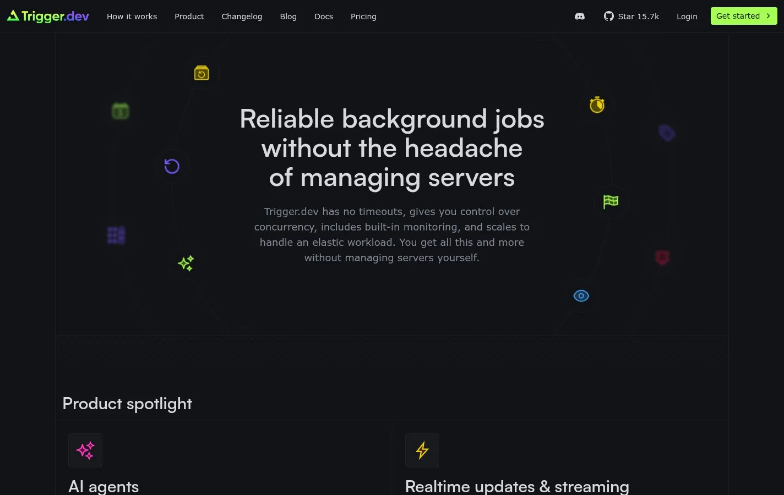Open the Discord icon link
This screenshot has height=495, width=784.
coord(580,16)
